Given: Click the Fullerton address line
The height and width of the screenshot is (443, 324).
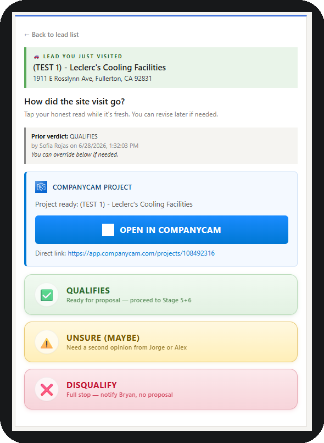Looking at the screenshot, I should coord(93,79).
